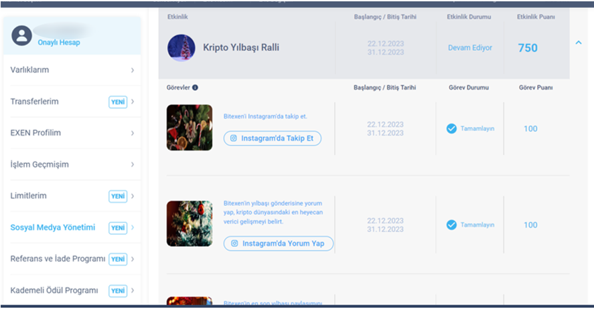Click the YENİ badge next to Transferlerim
Viewport: 594px width, 309px height.
point(118,102)
